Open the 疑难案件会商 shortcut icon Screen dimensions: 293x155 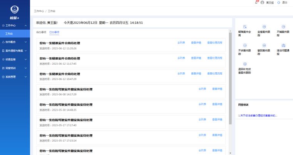[244, 27]
